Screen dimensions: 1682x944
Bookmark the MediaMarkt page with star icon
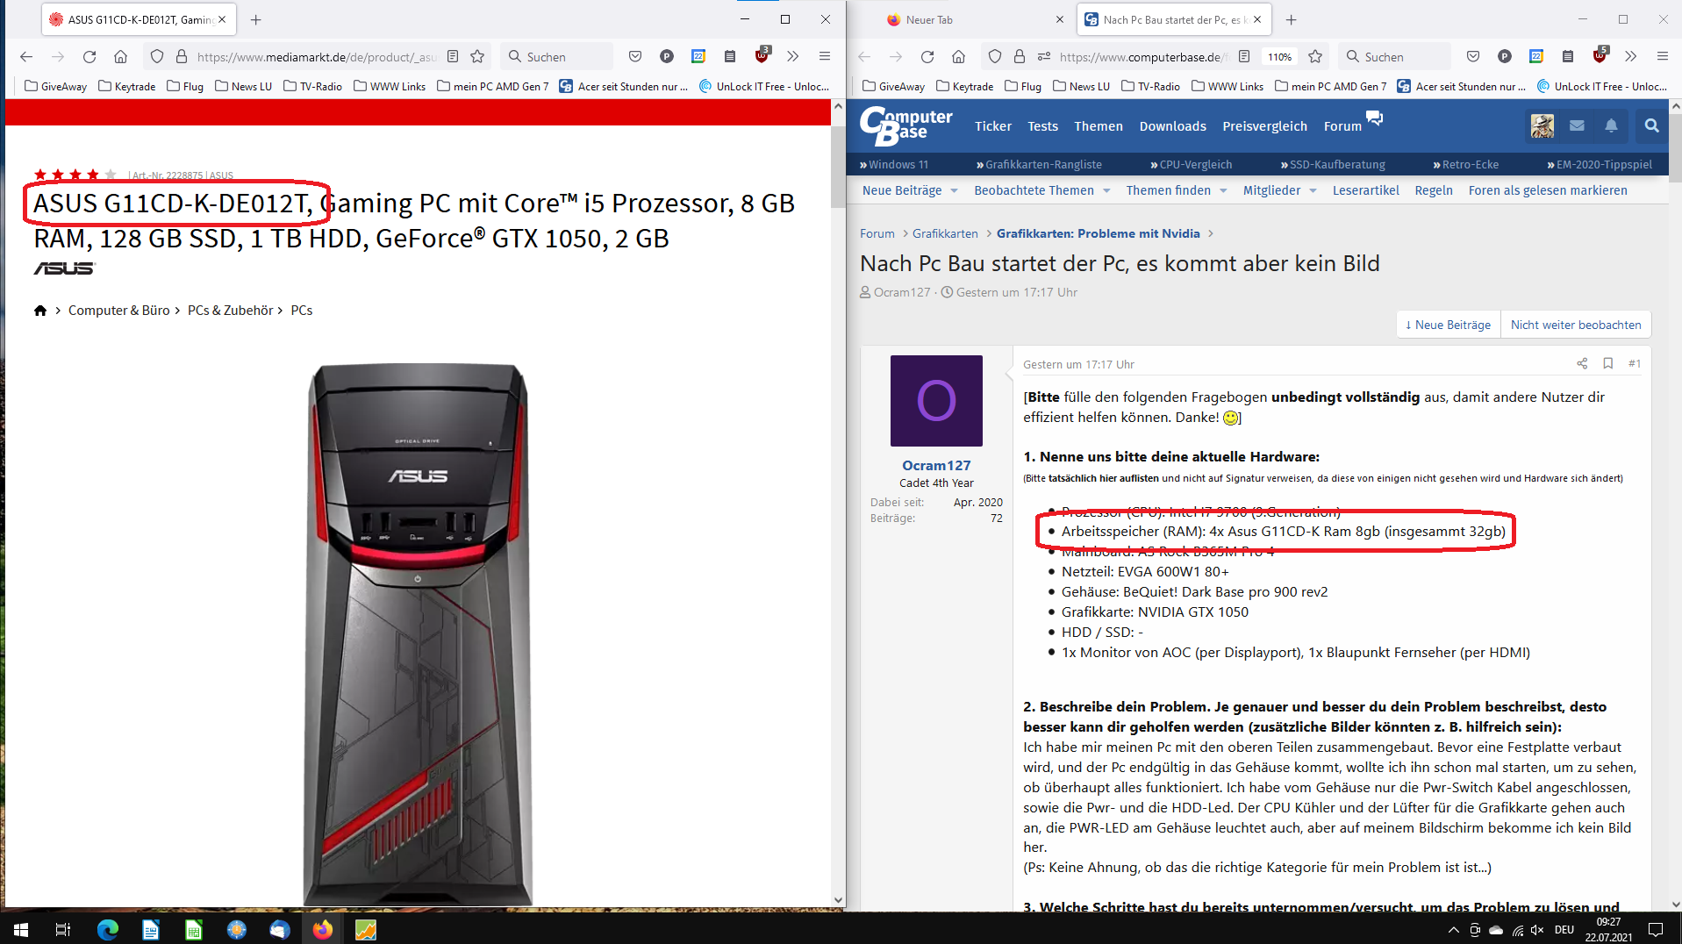[477, 57]
